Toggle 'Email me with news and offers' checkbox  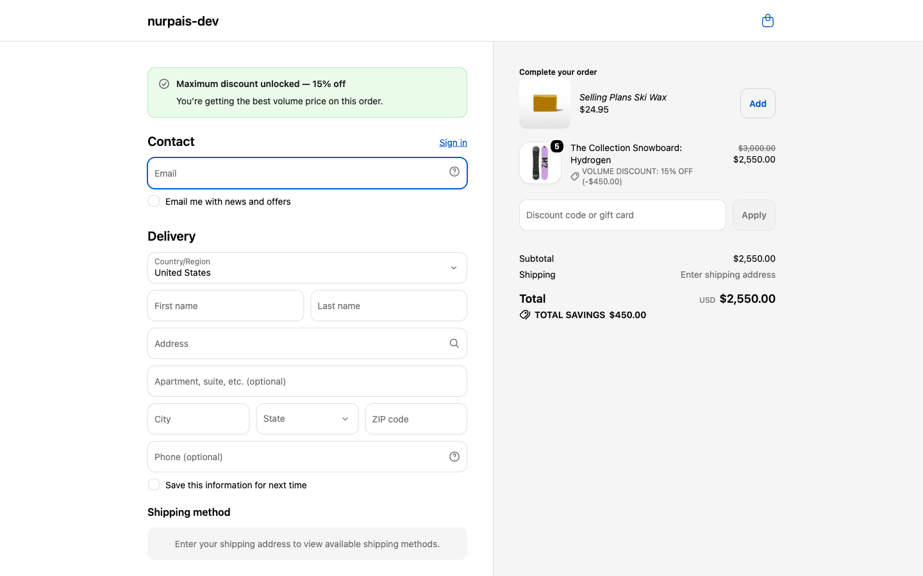coord(154,201)
